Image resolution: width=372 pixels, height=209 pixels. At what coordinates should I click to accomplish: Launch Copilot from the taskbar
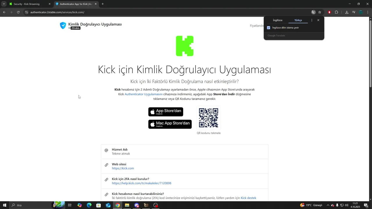pyautogui.click(x=79, y=205)
